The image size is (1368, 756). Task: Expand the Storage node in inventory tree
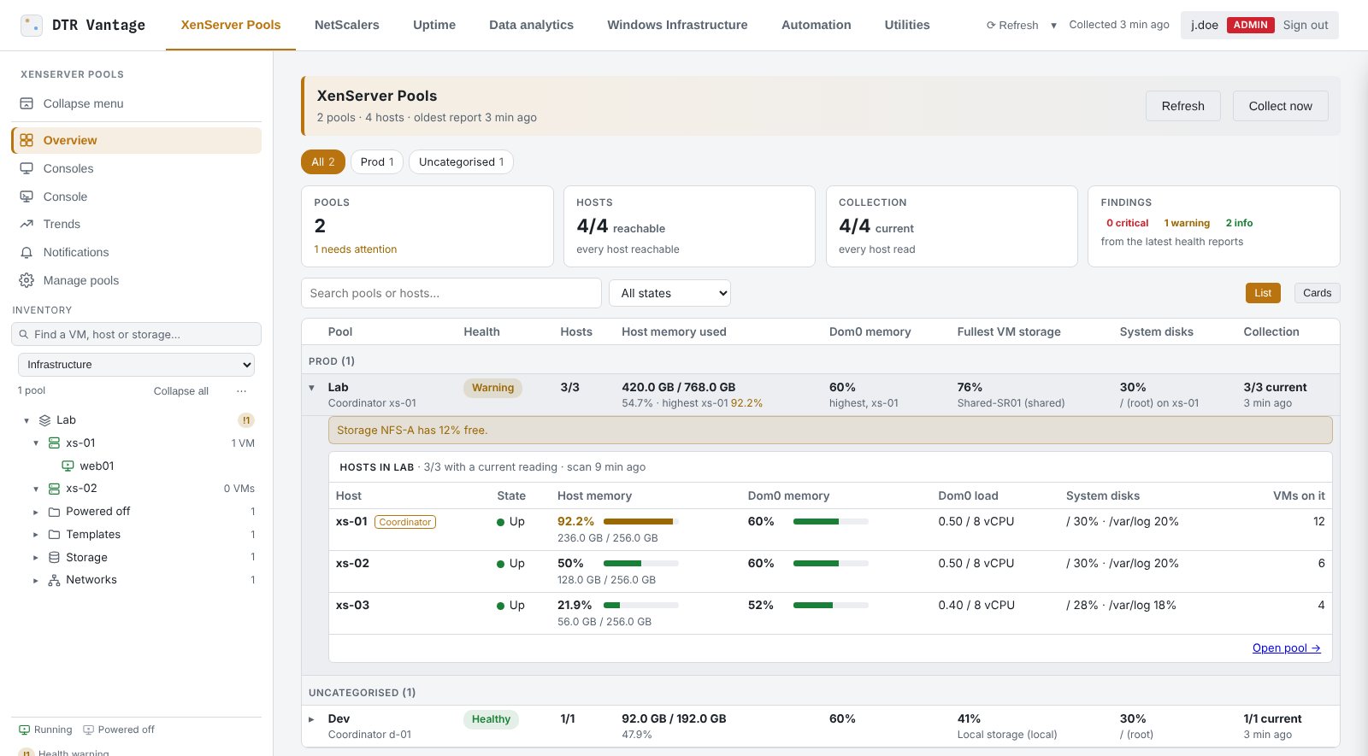click(x=36, y=558)
